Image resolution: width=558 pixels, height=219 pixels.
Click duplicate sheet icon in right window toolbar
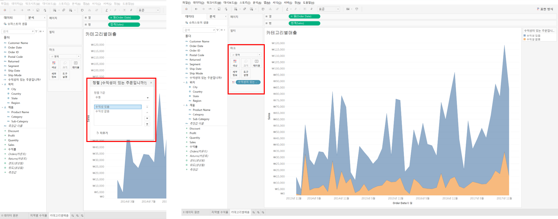pos(245,9)
